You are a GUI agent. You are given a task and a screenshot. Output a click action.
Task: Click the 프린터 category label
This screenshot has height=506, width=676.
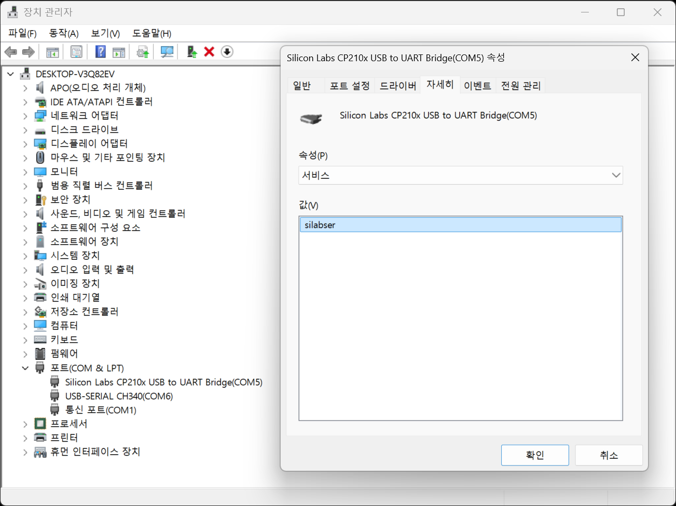(x=64, y=438)
